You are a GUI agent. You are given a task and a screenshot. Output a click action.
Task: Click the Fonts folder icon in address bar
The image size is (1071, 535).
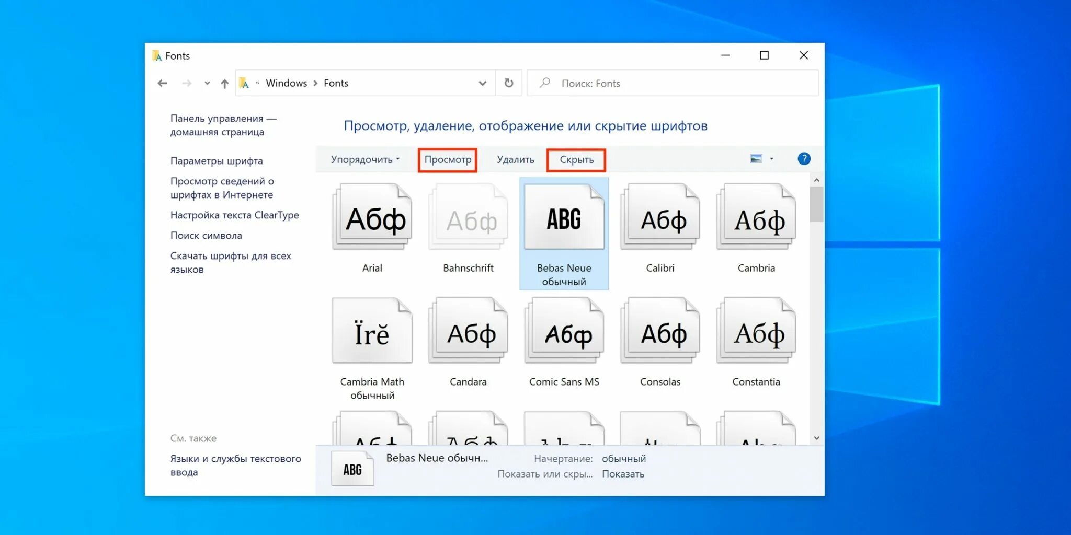point(244,83)
